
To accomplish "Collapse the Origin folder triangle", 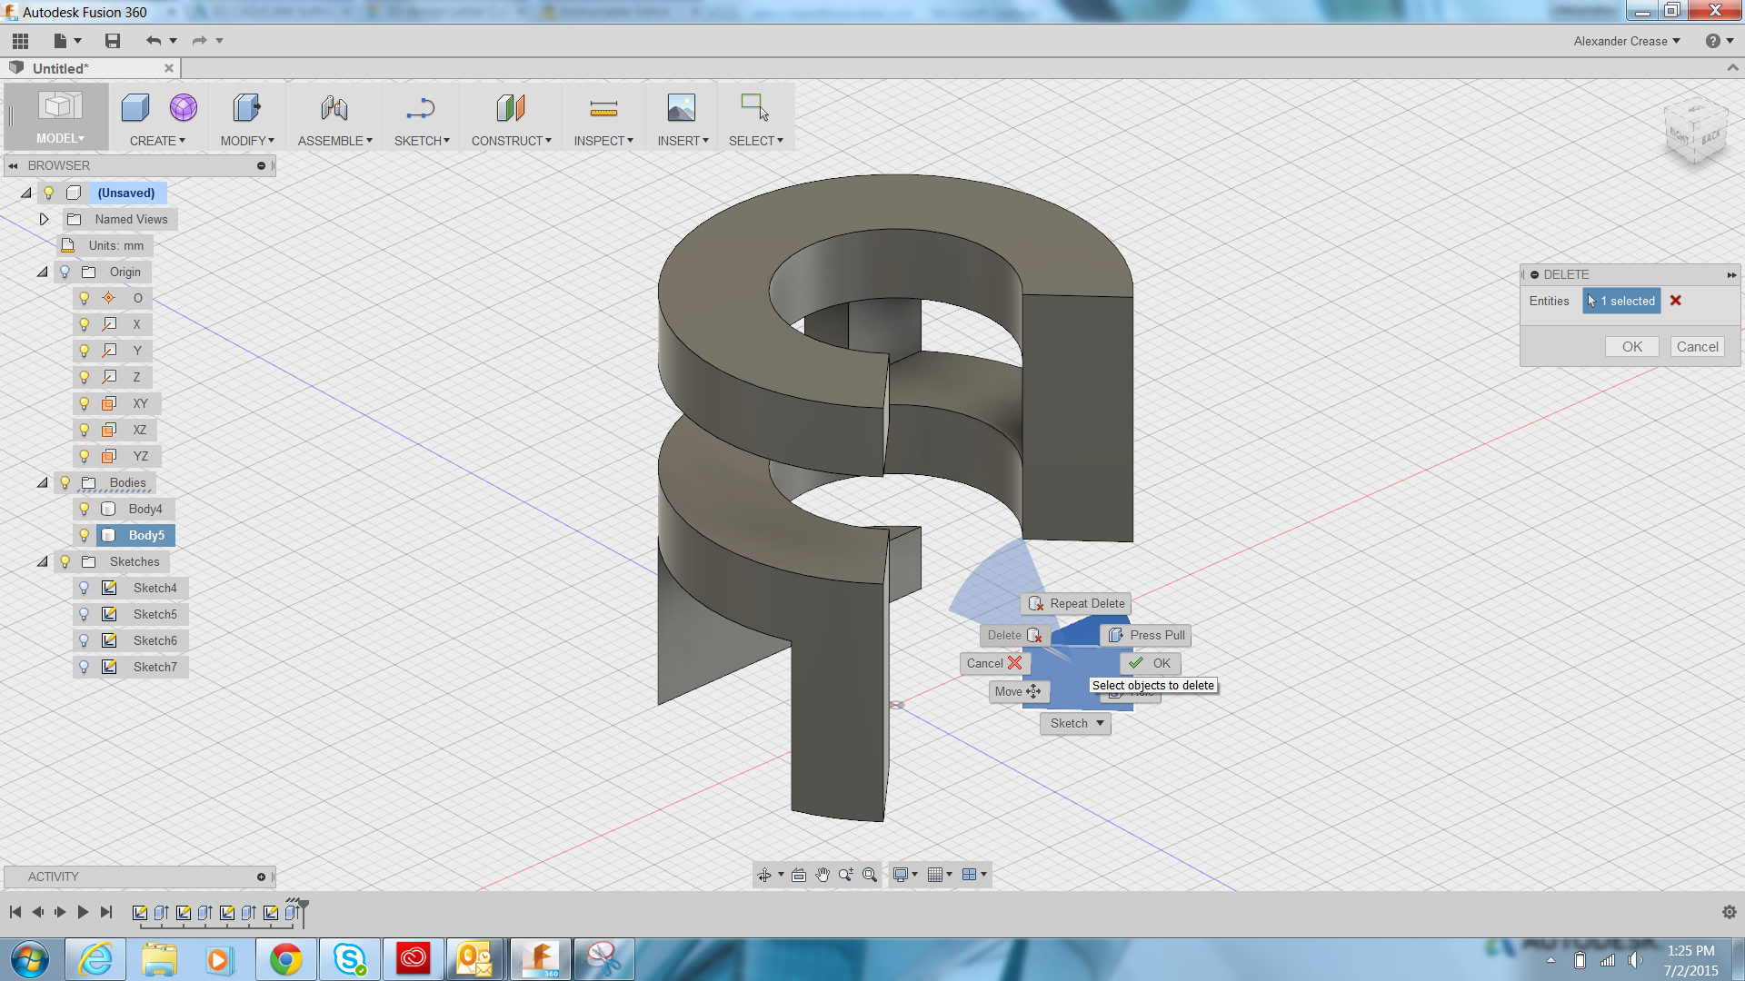I will 43,272.
